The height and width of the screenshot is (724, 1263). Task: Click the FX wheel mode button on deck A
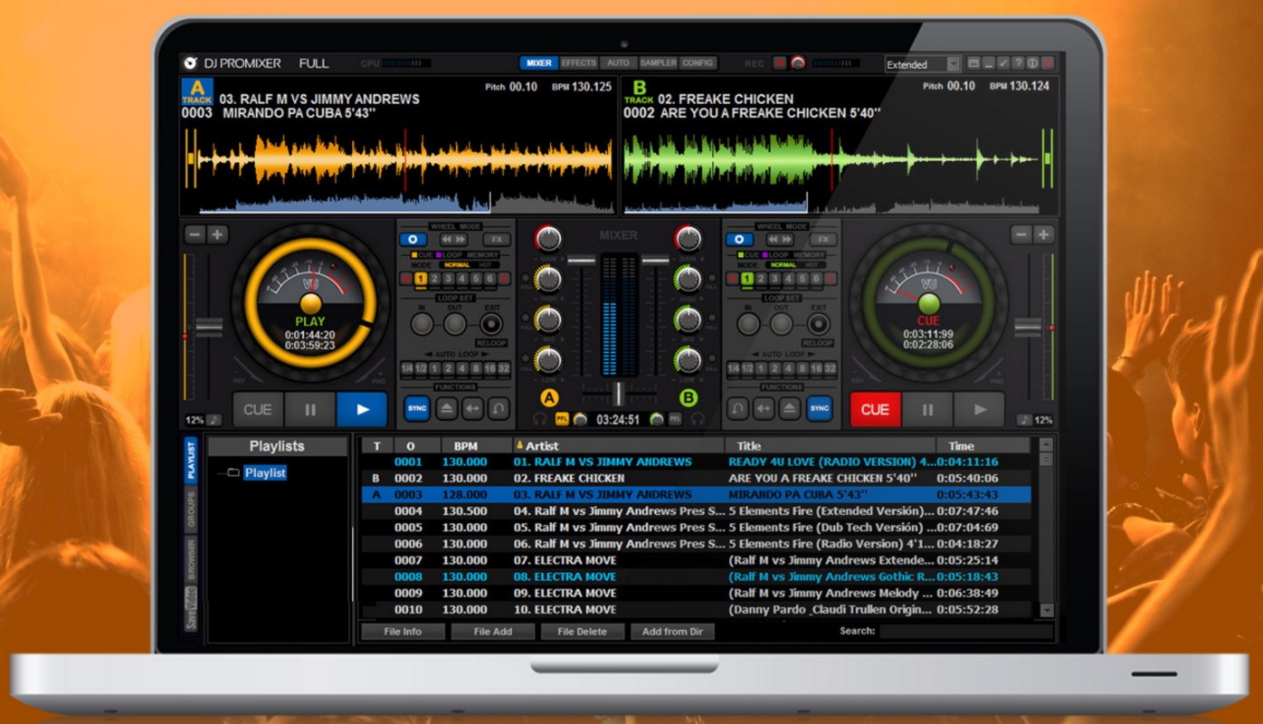pos(496,240)
